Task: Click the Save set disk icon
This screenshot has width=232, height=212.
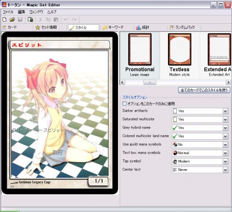Action: click(x=20, y=19)
